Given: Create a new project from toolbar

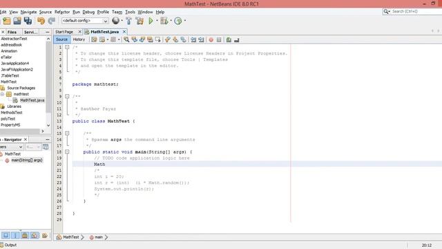Looking at the screenshot, I should (x=7, y=21).
